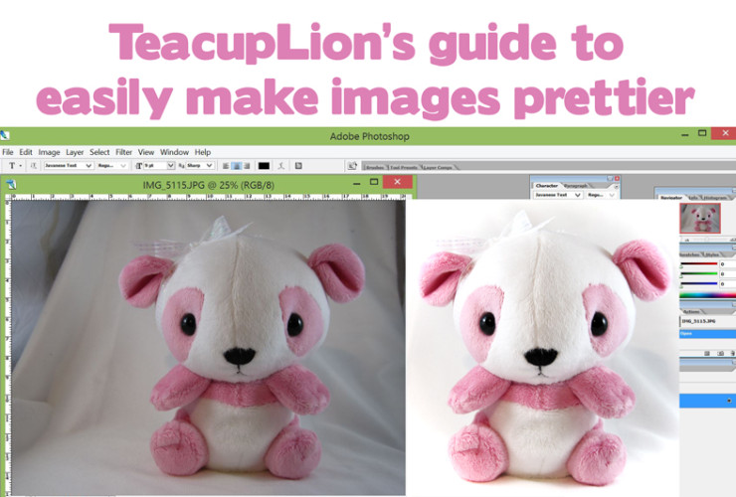The width and height of the screenshot is (736, 497).
Task: Open the Javanese Text font dropdown in options bar
Action: pyautogui.click(x=69, y=166)
